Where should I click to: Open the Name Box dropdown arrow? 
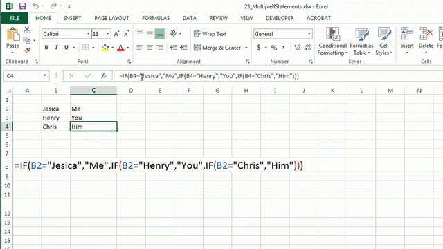(x=44, y=75)
